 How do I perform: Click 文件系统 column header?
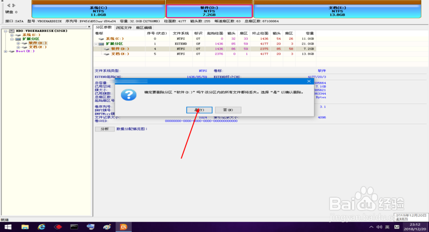click(181, 33)
